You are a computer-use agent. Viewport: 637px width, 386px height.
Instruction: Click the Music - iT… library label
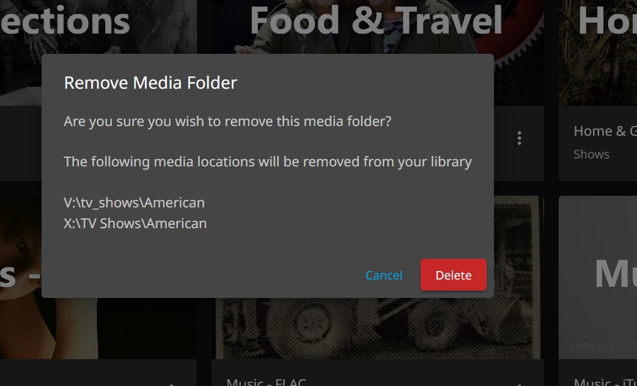[x=605, y=382]
